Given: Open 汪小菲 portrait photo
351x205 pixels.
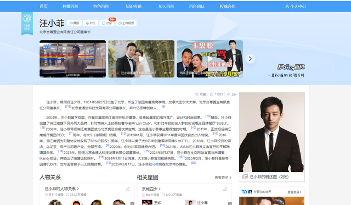Looking at the screenshot, I should (271, 132).
